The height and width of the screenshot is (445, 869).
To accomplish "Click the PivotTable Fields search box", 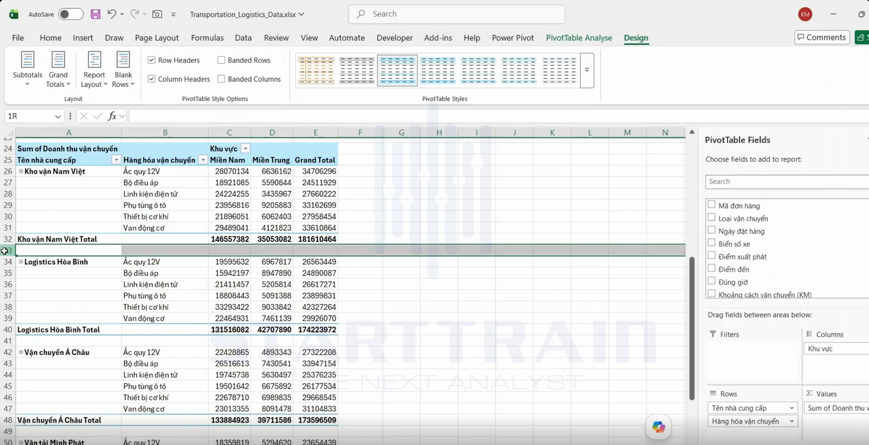I will tap(787, 182).
